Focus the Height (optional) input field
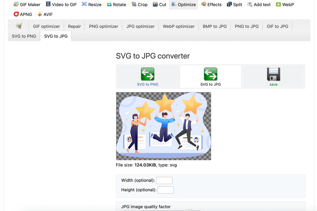The height and width of the screenshot is (211, 317). pos(166,190)
